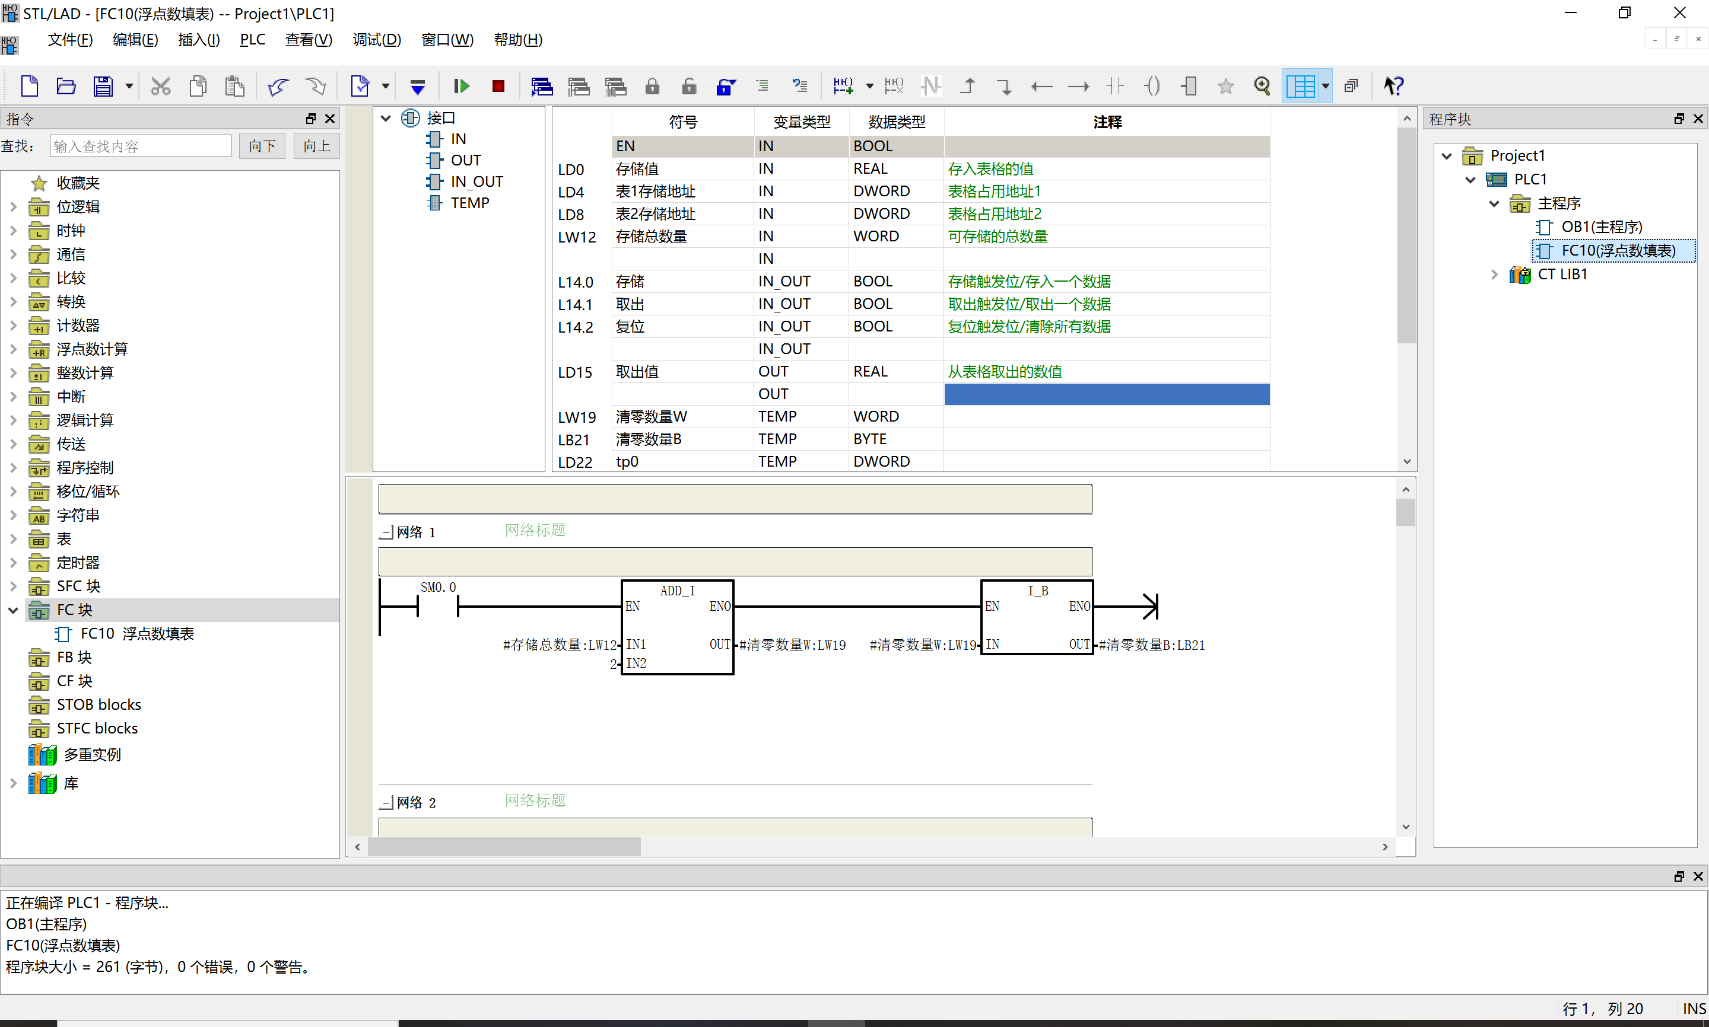
Task: Click the 向上 search button
Action: (316, 146)
